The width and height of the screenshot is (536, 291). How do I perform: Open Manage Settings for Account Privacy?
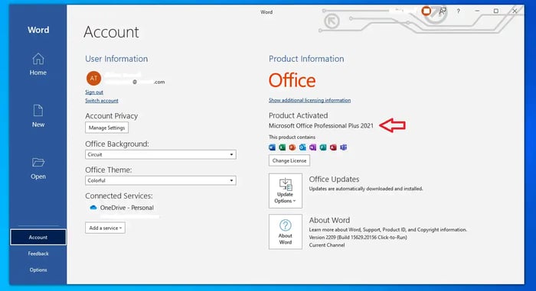coord(106,128)
